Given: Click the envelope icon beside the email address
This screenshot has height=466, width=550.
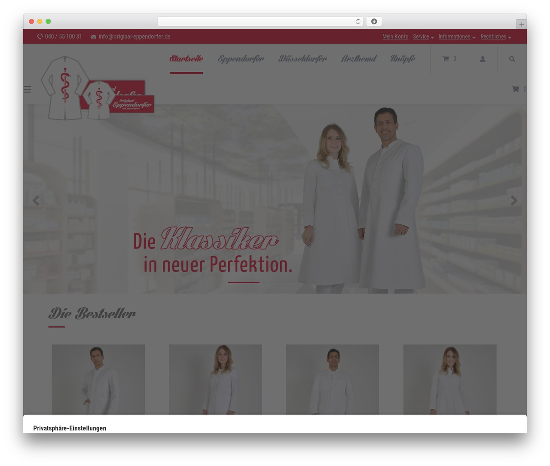Looking at the screenshot, I should (94, 37).
